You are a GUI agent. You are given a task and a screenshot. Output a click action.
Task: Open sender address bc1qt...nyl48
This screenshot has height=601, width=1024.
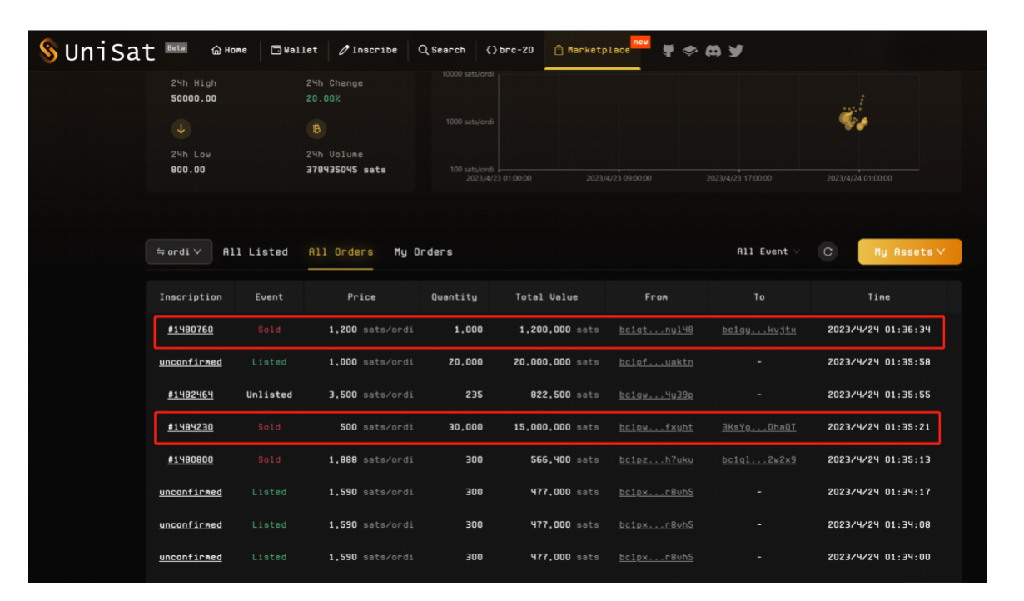pyautogui.click(x=656, y=330)
